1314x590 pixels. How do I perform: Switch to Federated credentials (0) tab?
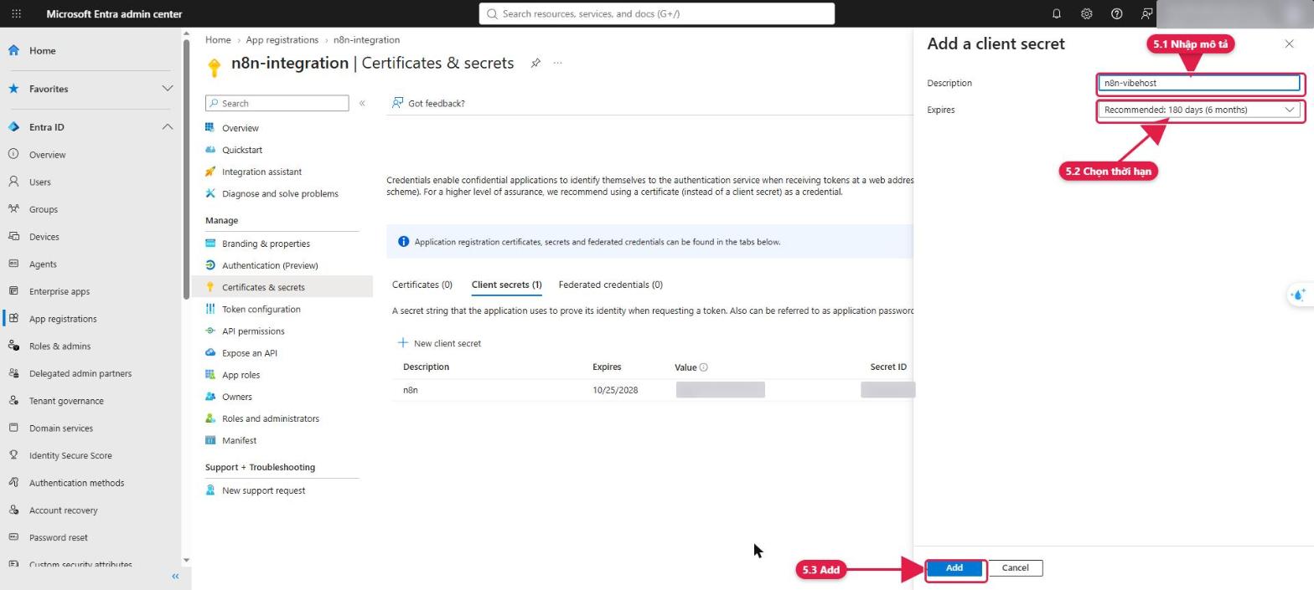[x=610, y=285]
